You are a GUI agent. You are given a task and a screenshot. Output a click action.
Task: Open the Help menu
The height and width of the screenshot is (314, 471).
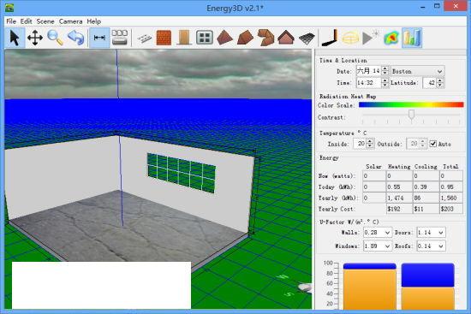tap(93, 21)
